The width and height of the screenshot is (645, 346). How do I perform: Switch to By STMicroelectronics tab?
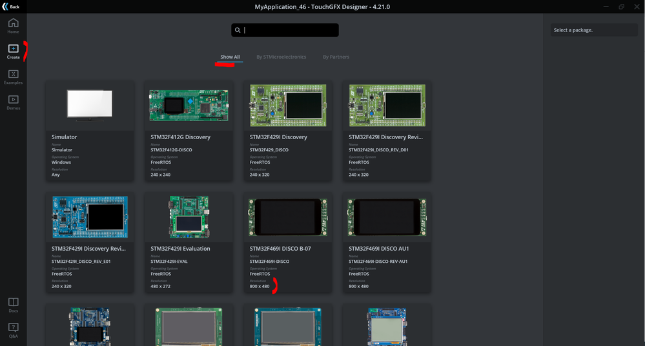282,57
